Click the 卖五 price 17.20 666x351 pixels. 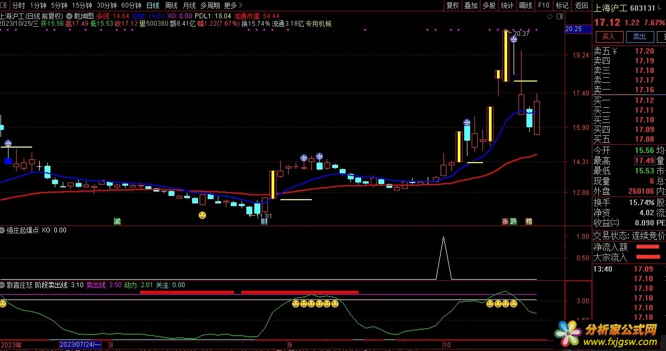(x=644, y=52)
